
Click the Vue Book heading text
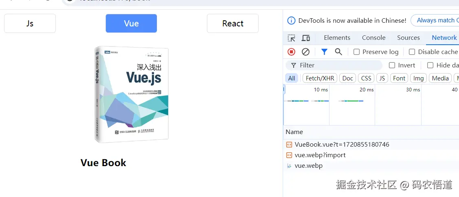[x=103, y=162]
